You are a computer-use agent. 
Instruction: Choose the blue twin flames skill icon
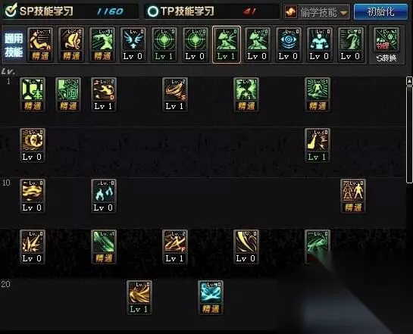pyautogui.click(x=104, y=196)
